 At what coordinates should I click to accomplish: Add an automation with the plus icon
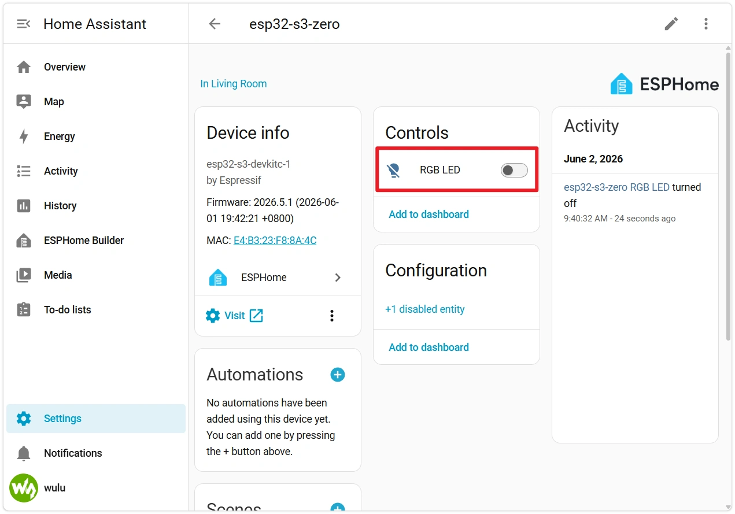[x=338, y=375]
